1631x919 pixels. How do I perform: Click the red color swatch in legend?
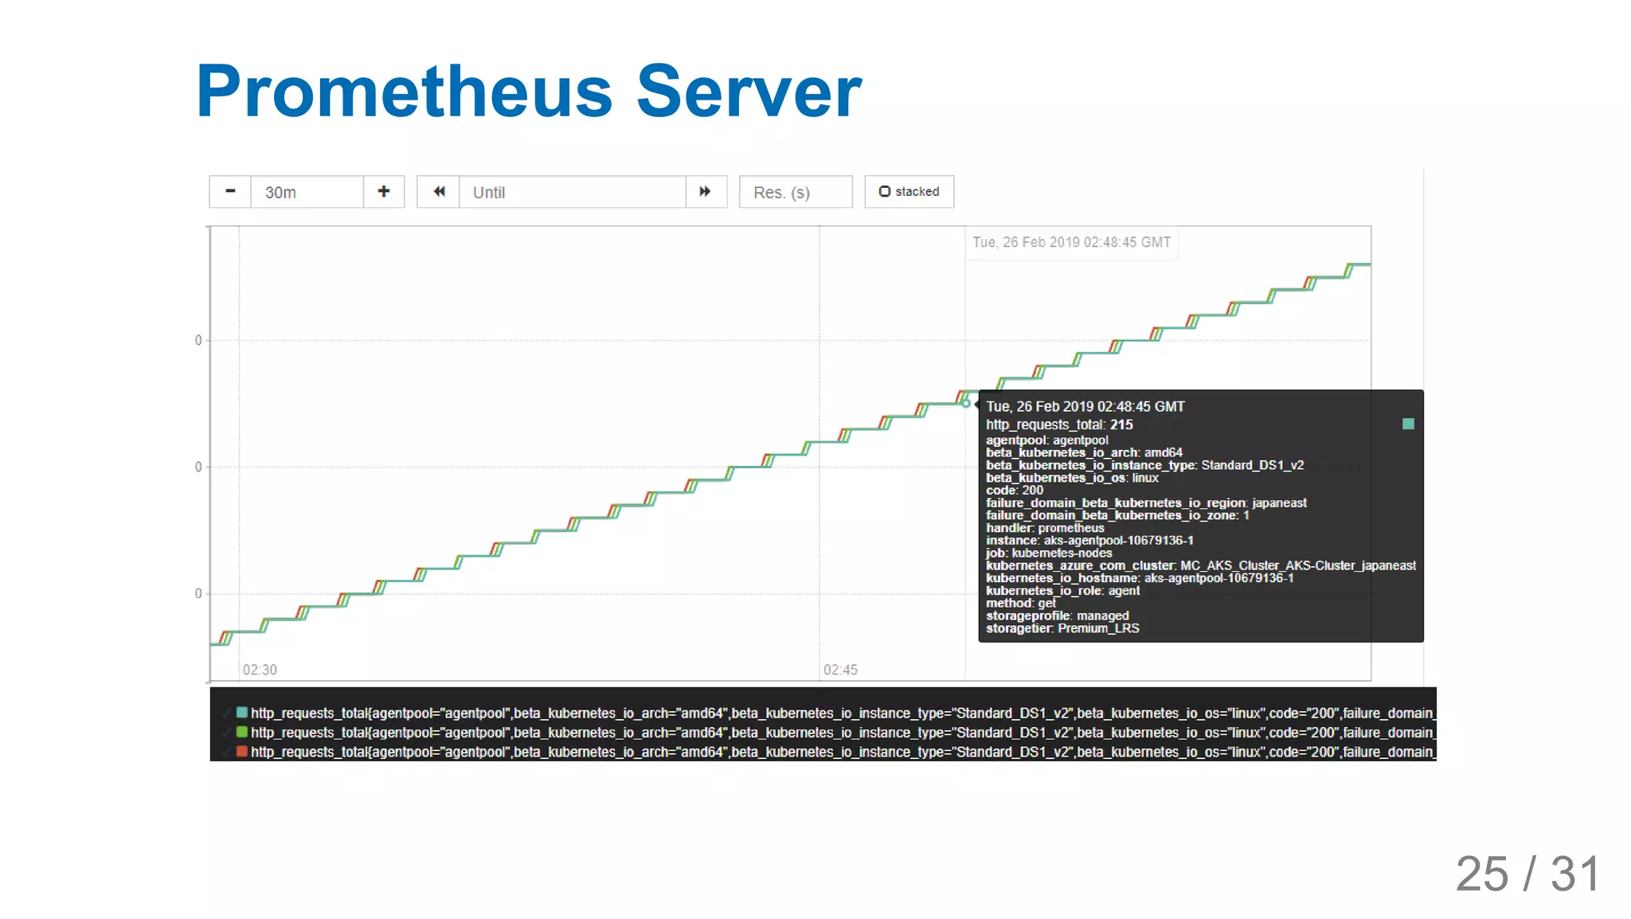(242, 751)
